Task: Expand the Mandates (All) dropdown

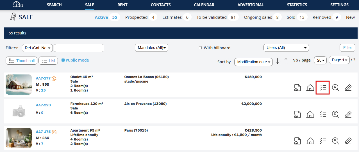Action: [151, 48]
